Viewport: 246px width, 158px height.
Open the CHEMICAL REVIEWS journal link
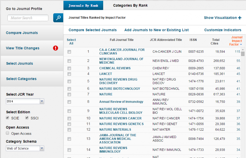(115, 68)
